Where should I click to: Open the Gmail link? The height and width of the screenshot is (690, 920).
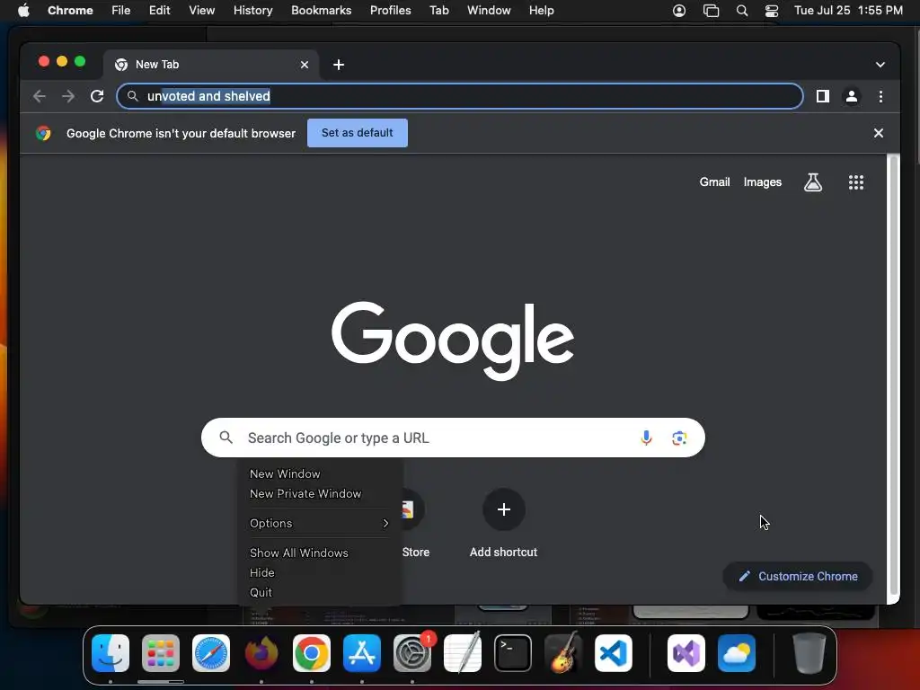(x=714, y=182)
